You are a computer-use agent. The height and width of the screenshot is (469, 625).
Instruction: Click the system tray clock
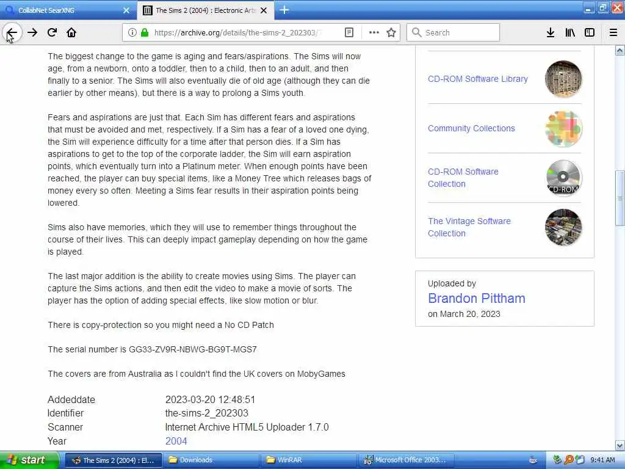coord(602,460)
